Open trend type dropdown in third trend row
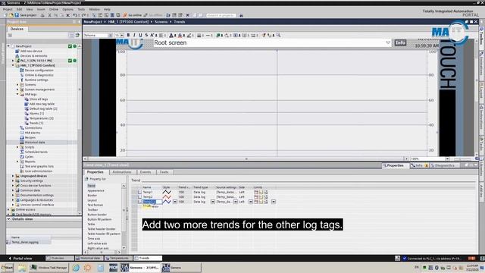 click(213, 202)
